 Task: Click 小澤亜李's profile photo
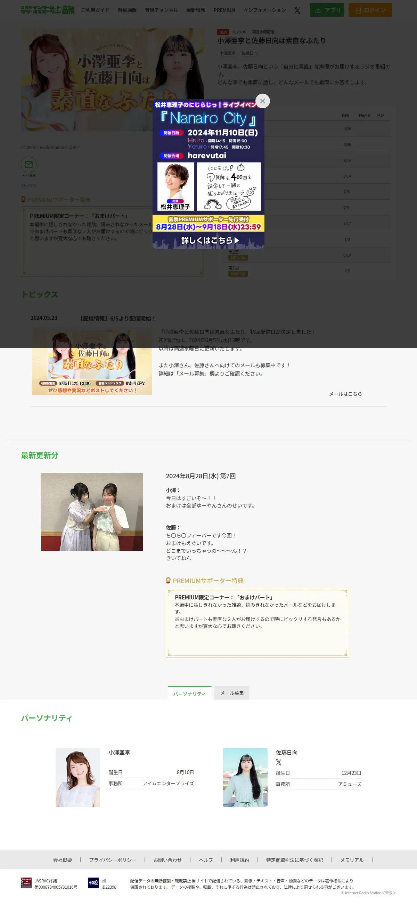(78, 777)
